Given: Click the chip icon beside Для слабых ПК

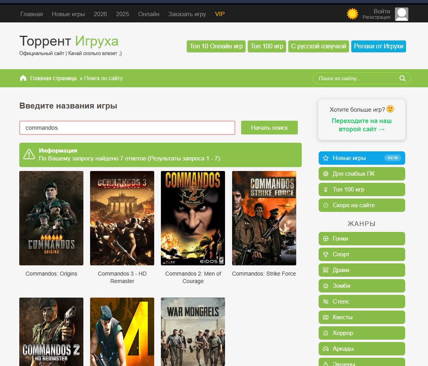Looking at the screenshot, I should pyautogui.click(x=326, y=174).
